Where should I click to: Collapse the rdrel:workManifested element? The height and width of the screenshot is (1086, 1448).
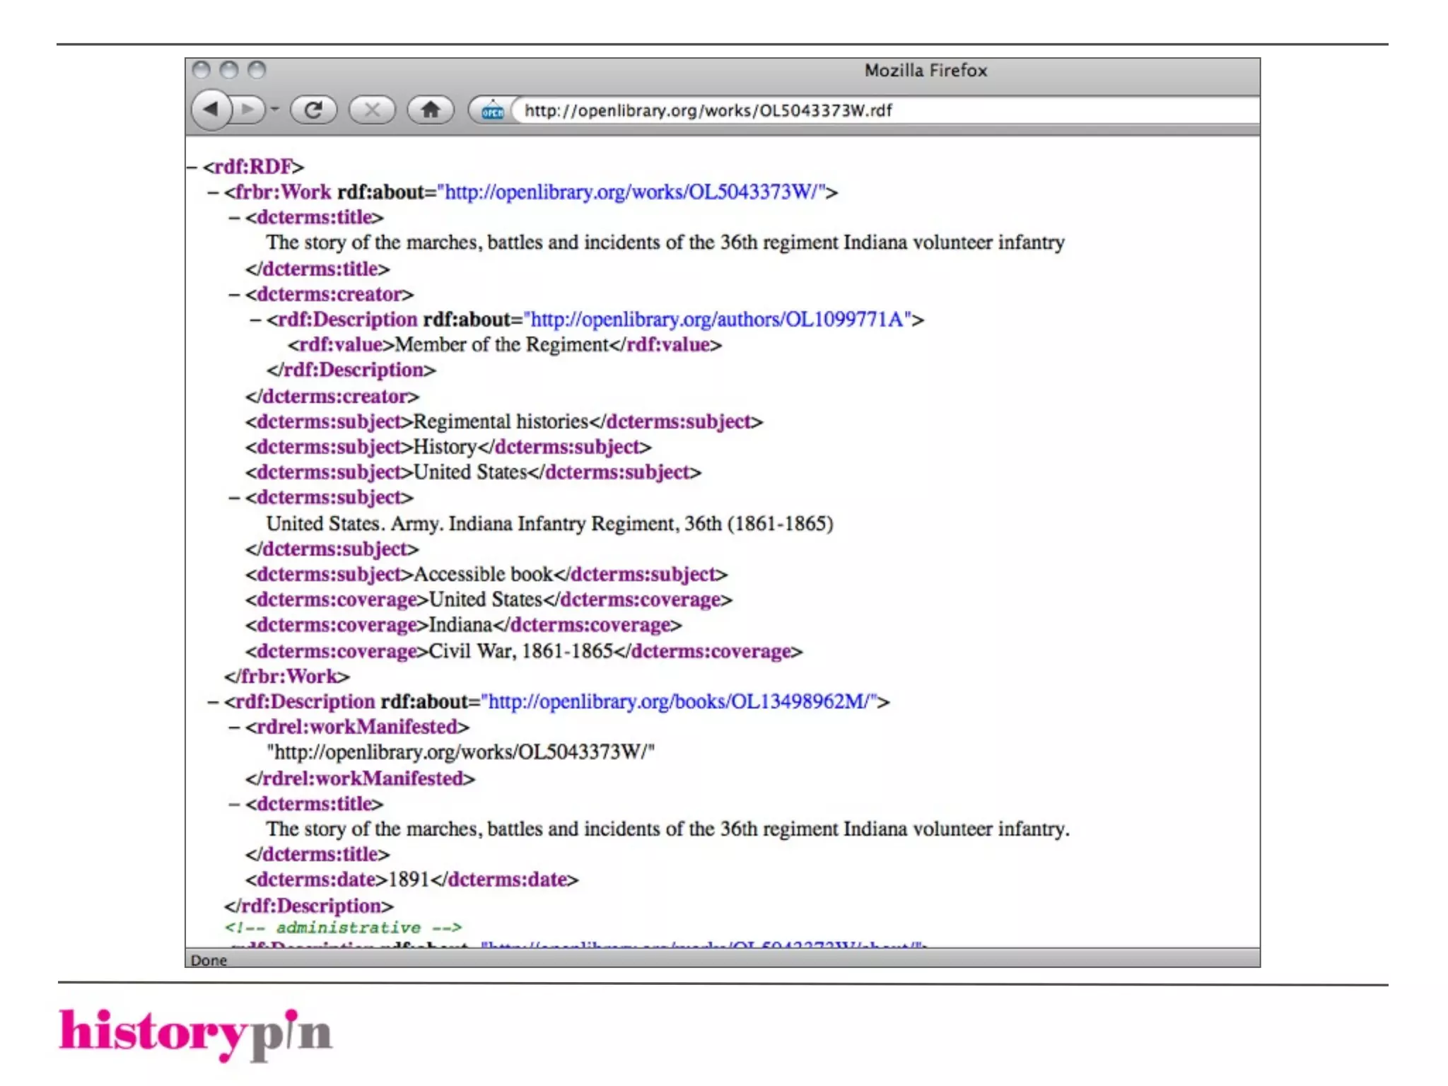pyautogui.click(x=234, y=728)
